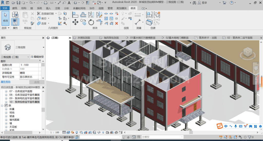Select the Scale tool
Screen dimensions: 263x141
111,18
